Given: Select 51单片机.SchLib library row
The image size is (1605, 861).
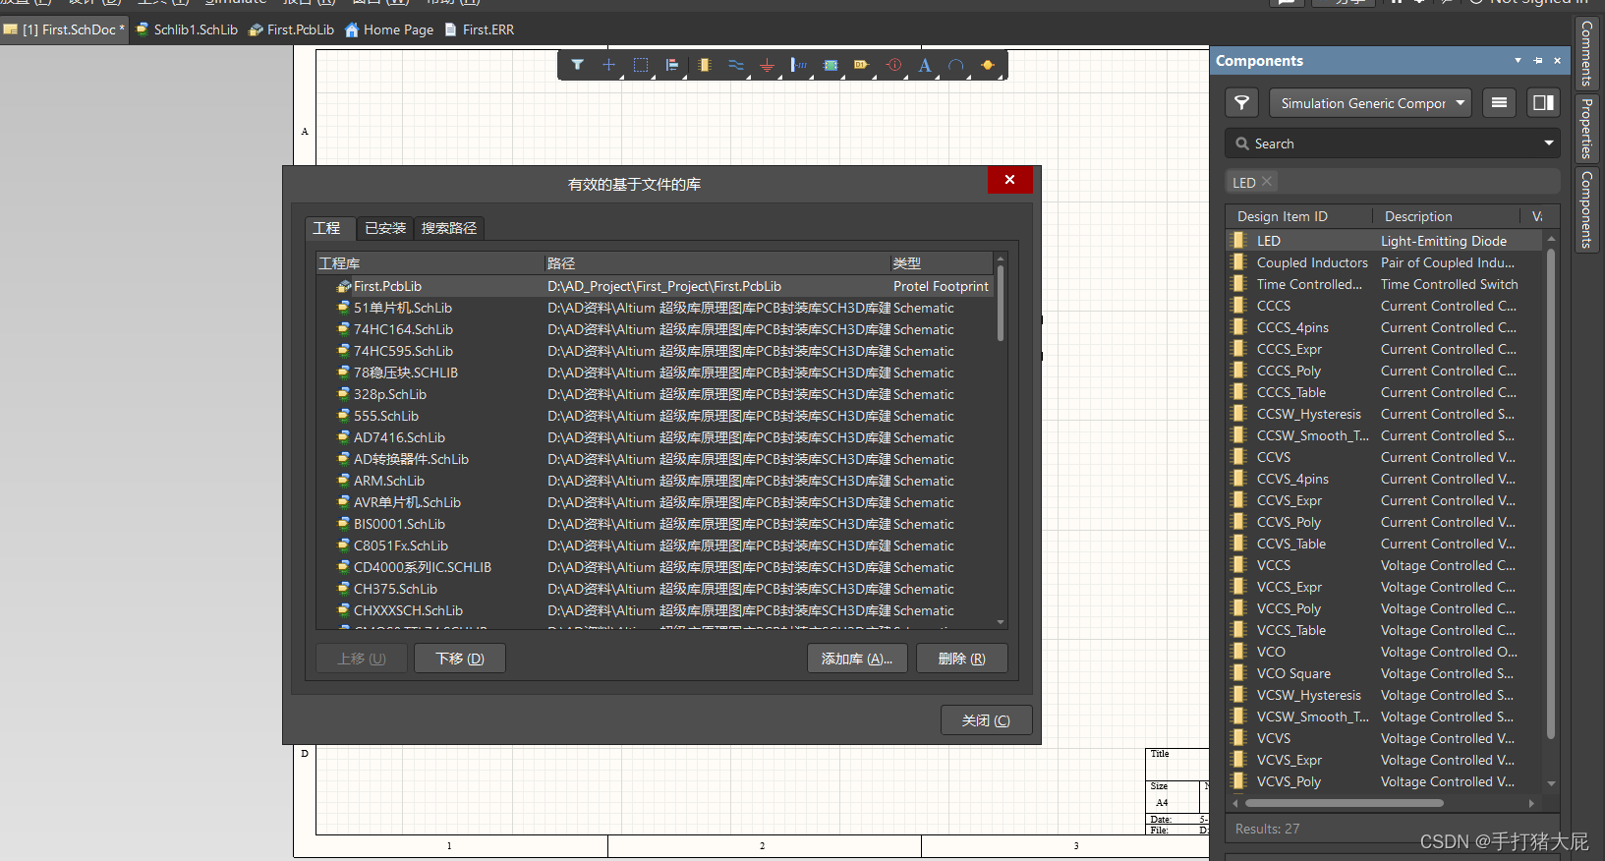Looking at the screenshot, I should pyautogui.click(x=656, y=308).
